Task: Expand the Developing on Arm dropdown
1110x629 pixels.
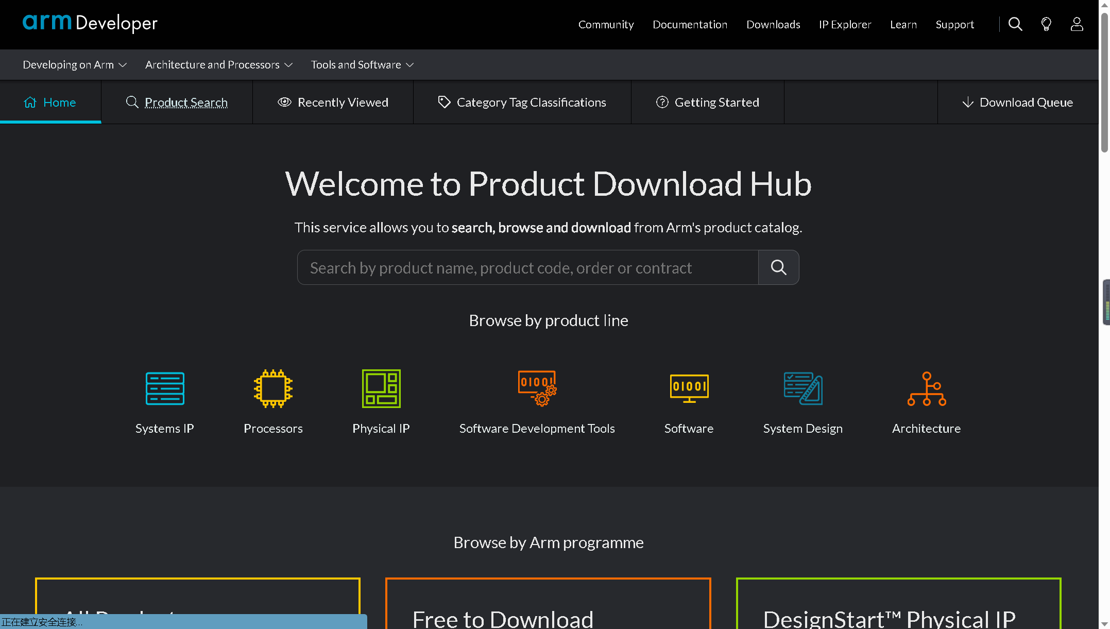Action: tap(75, 65)
